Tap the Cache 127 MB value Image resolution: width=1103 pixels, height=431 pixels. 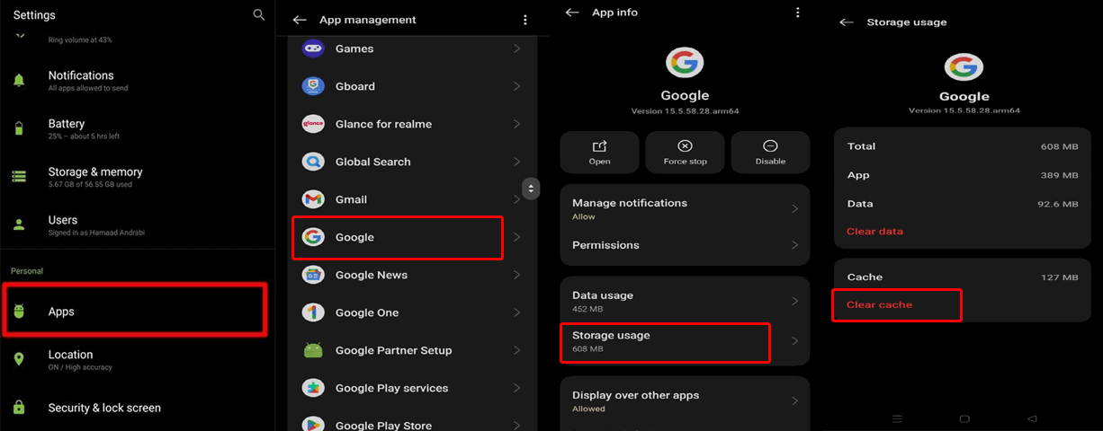coord(1059,277)
